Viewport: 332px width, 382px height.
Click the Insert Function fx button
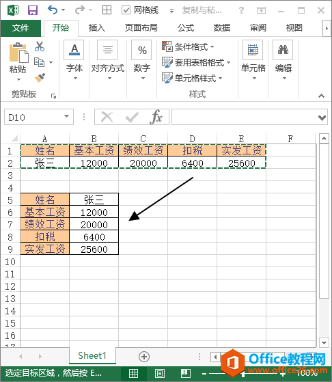[156, 117]
